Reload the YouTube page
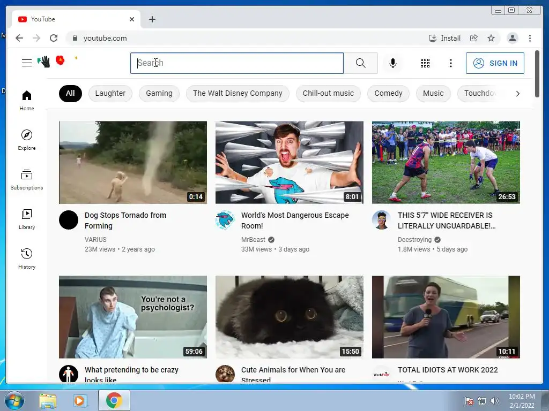The height and width of the screenshot is (411, 549). (54, 38)
